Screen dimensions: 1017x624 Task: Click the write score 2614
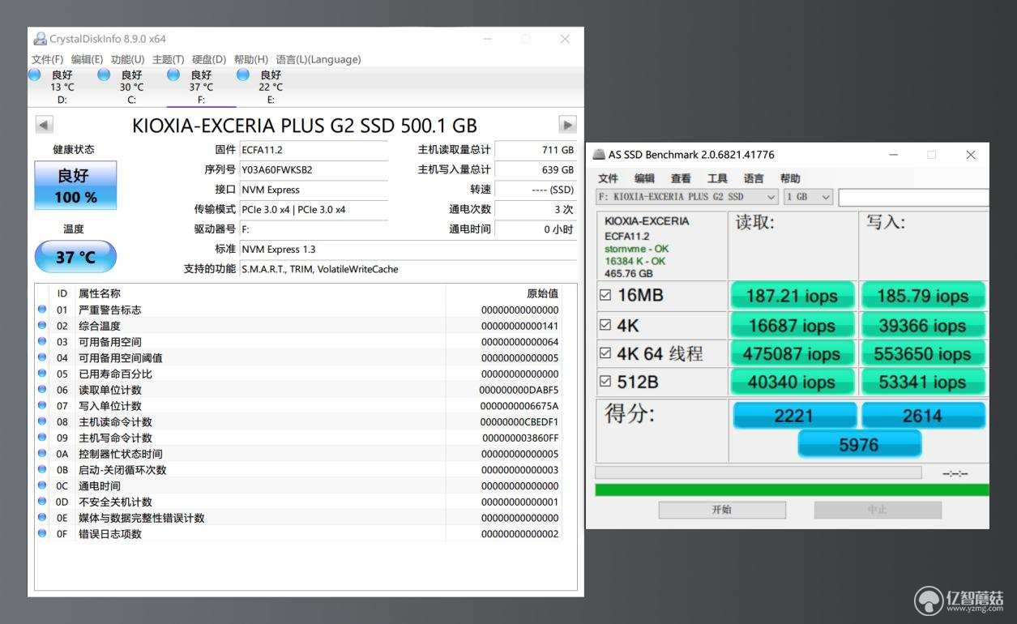pyautogui.click(x=922, y=416)
